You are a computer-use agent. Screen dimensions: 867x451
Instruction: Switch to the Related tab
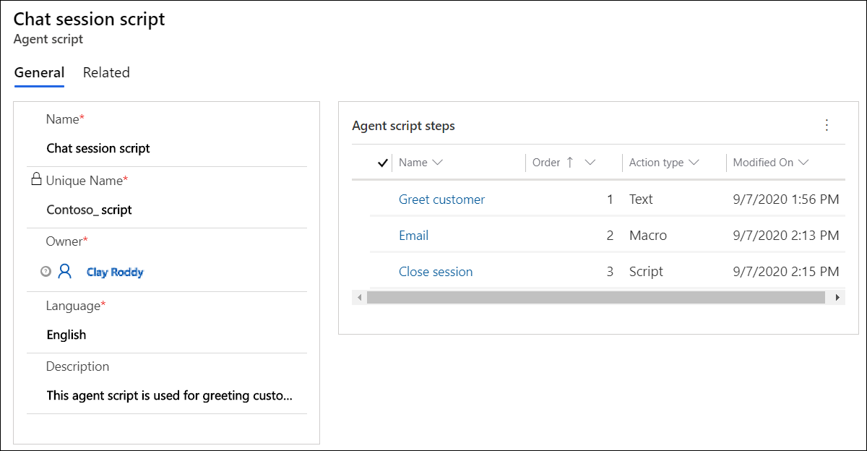[x=106, y=72]
